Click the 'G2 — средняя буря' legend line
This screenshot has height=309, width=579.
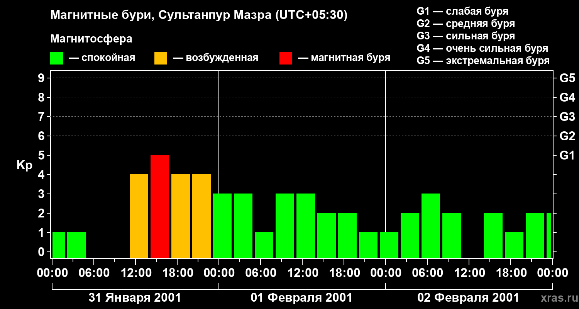466,24
